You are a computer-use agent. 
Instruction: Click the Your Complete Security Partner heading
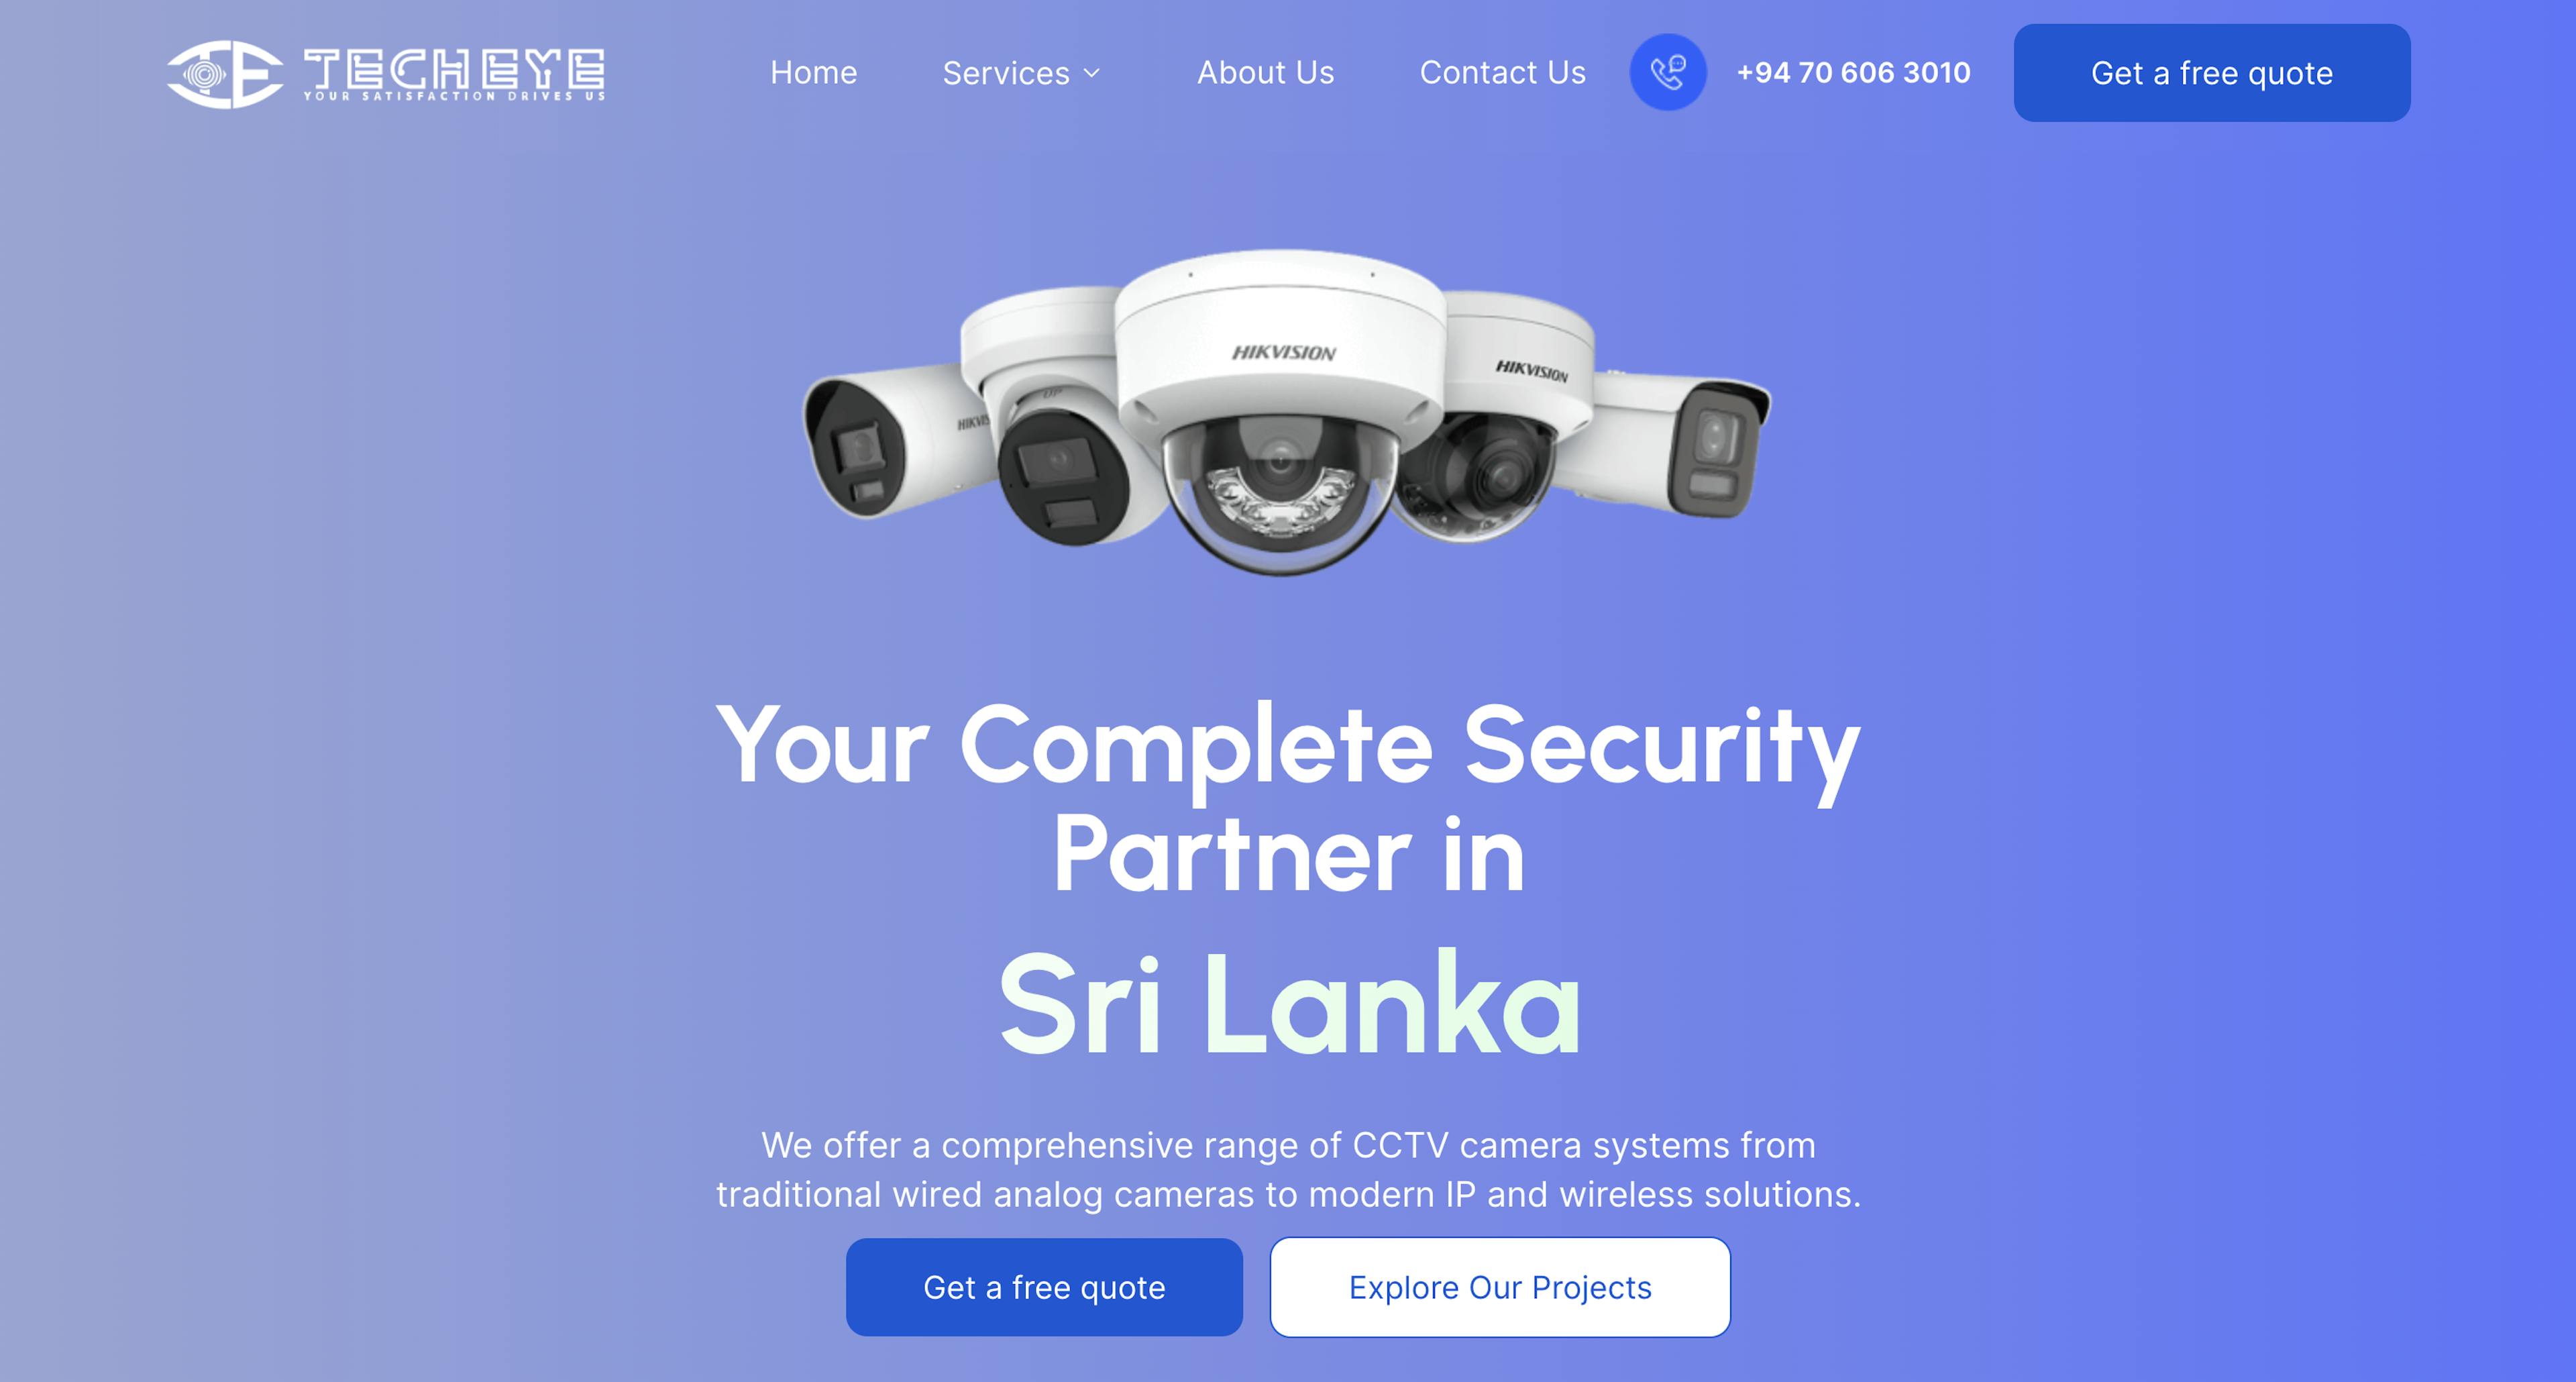coord(1288,798)
